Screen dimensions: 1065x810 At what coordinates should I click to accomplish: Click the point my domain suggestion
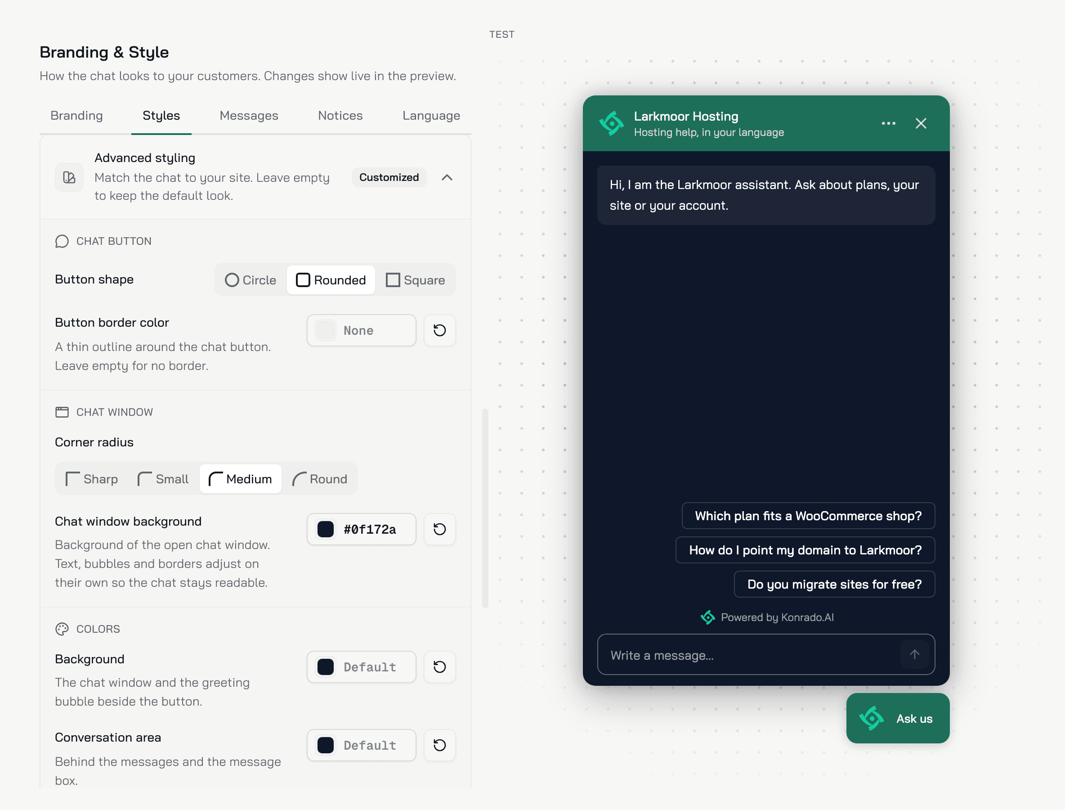click(x=805, y=550)
